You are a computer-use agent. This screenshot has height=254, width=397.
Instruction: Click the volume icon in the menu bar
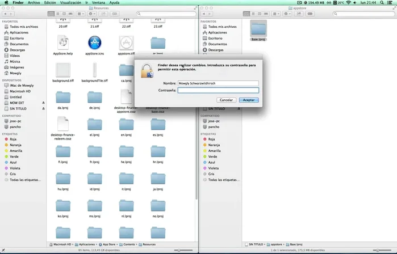pyautogui.click(x=355, y=2)
